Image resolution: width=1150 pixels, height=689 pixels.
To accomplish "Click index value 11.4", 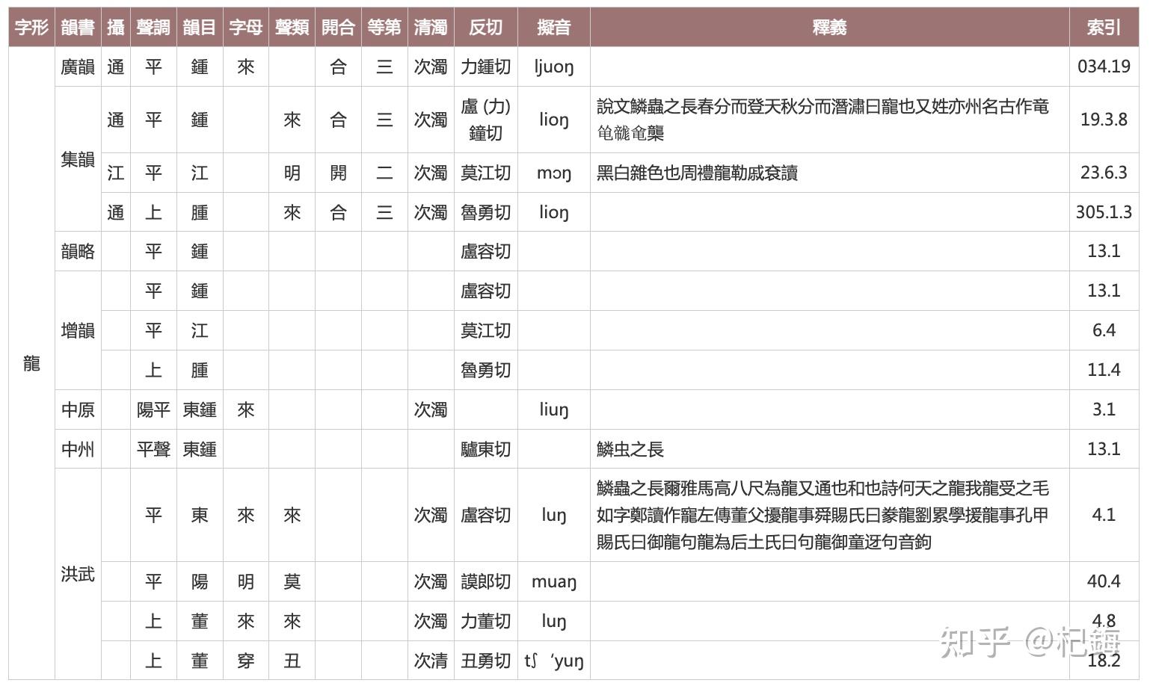I will pos(1104,370).
